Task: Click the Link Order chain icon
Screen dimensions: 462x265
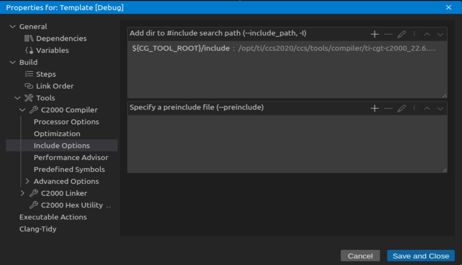Action: click(x=29, y=86)
